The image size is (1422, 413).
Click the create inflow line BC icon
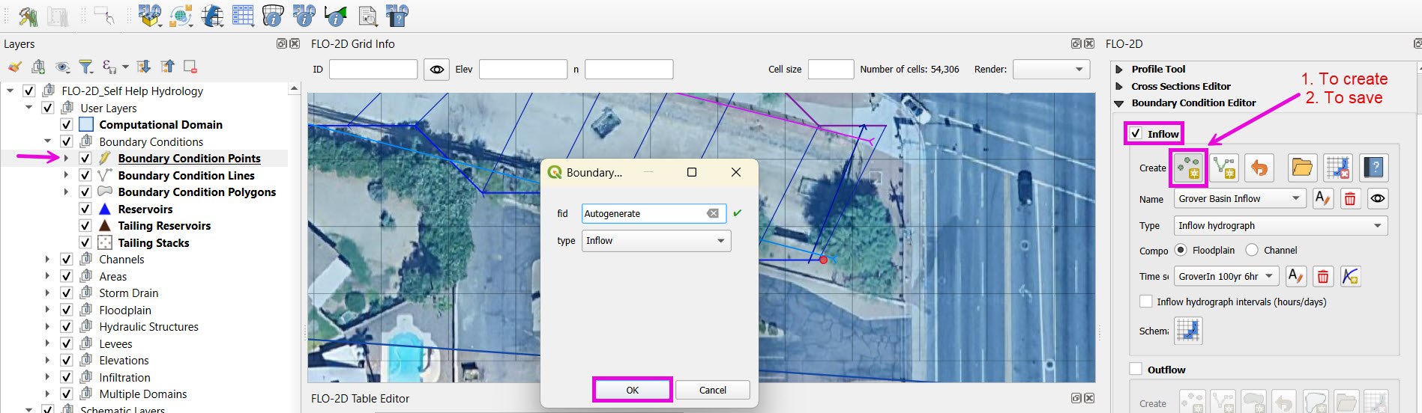pos(1224,168)
